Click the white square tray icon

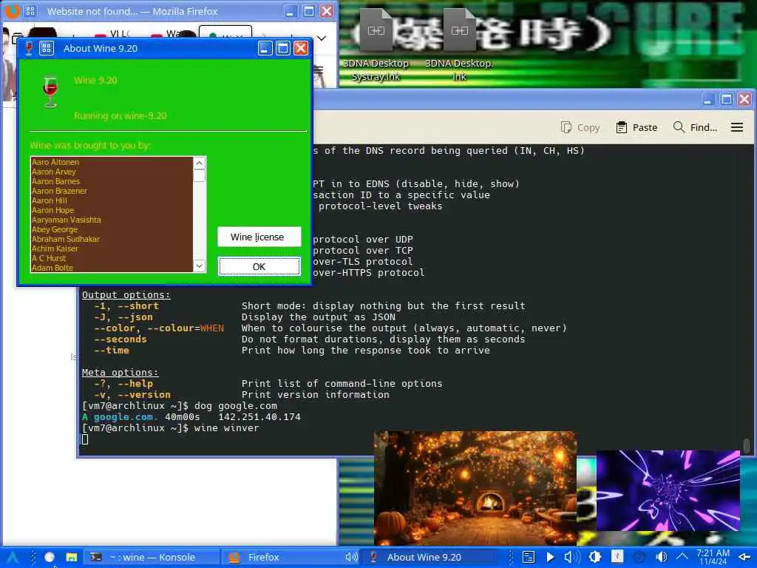(x=617, y=556)
